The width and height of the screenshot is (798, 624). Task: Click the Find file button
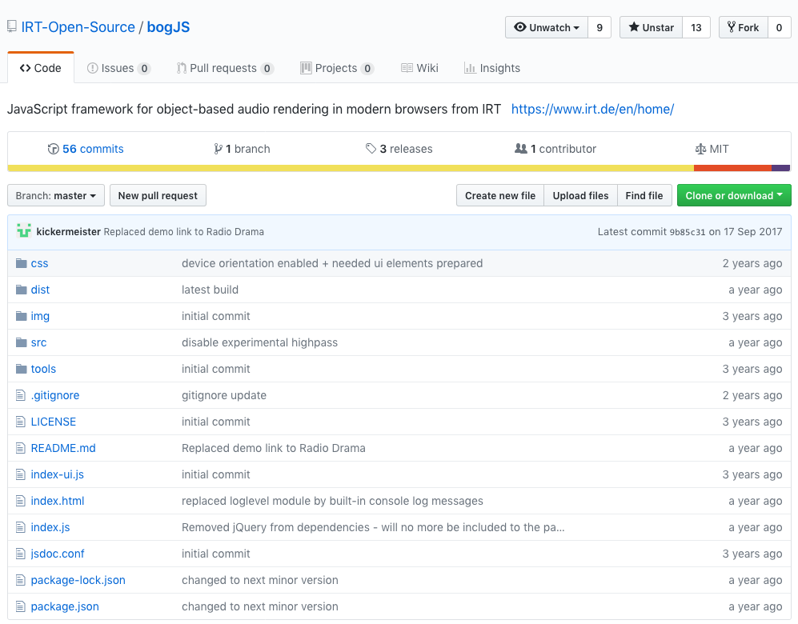[x=644, y=196]
